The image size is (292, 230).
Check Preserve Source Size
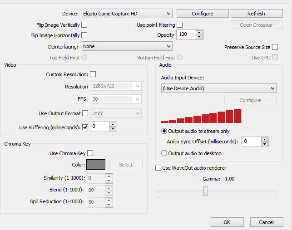[275, 47]
